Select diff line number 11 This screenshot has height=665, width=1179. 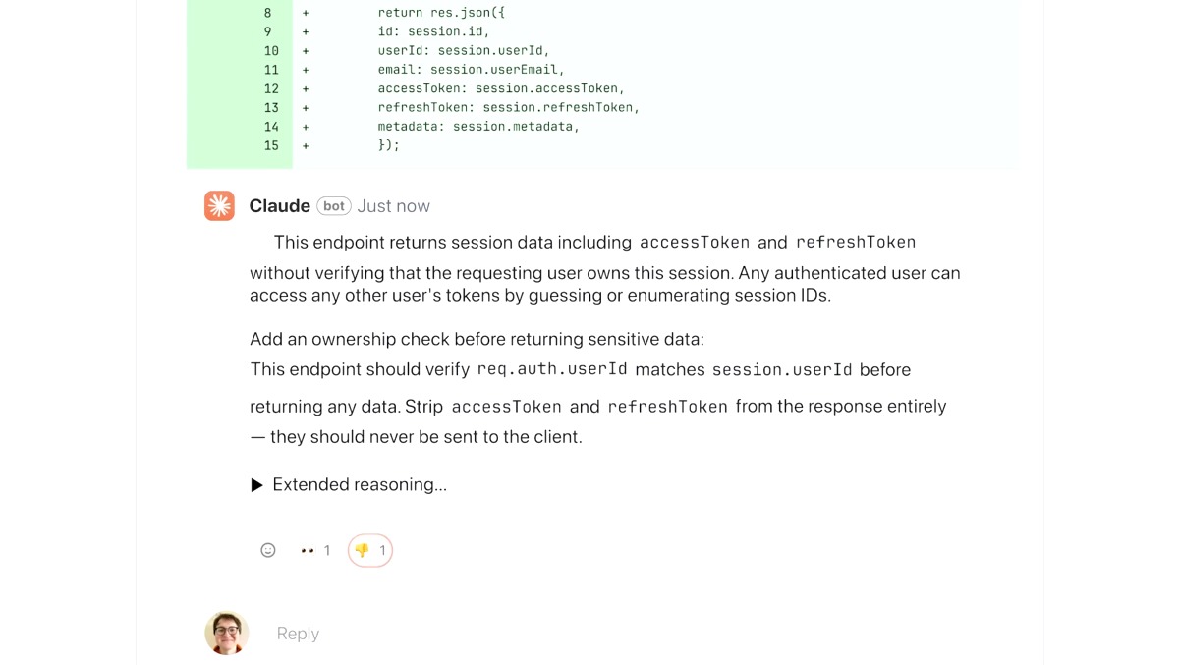point(271,70)
